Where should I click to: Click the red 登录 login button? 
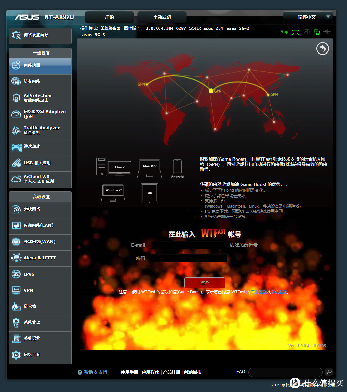[x=205, y=283]
